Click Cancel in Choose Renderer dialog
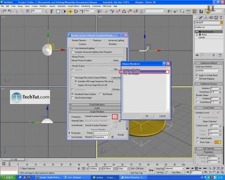This screenshot has width=225, height=180. click(x=162, y=116)
